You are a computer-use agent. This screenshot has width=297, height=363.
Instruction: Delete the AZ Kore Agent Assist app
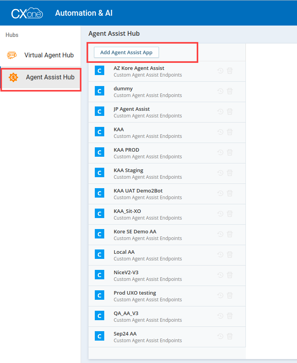(x=230, y=71)
